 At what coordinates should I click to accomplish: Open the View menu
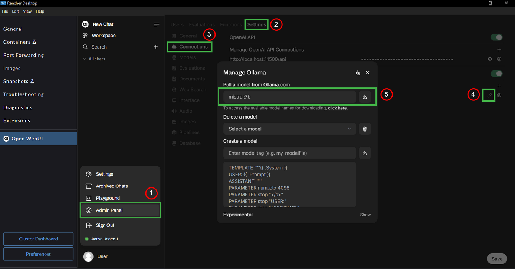tap(27, 11)
